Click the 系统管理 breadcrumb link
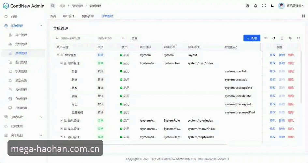 click(77, 6)
